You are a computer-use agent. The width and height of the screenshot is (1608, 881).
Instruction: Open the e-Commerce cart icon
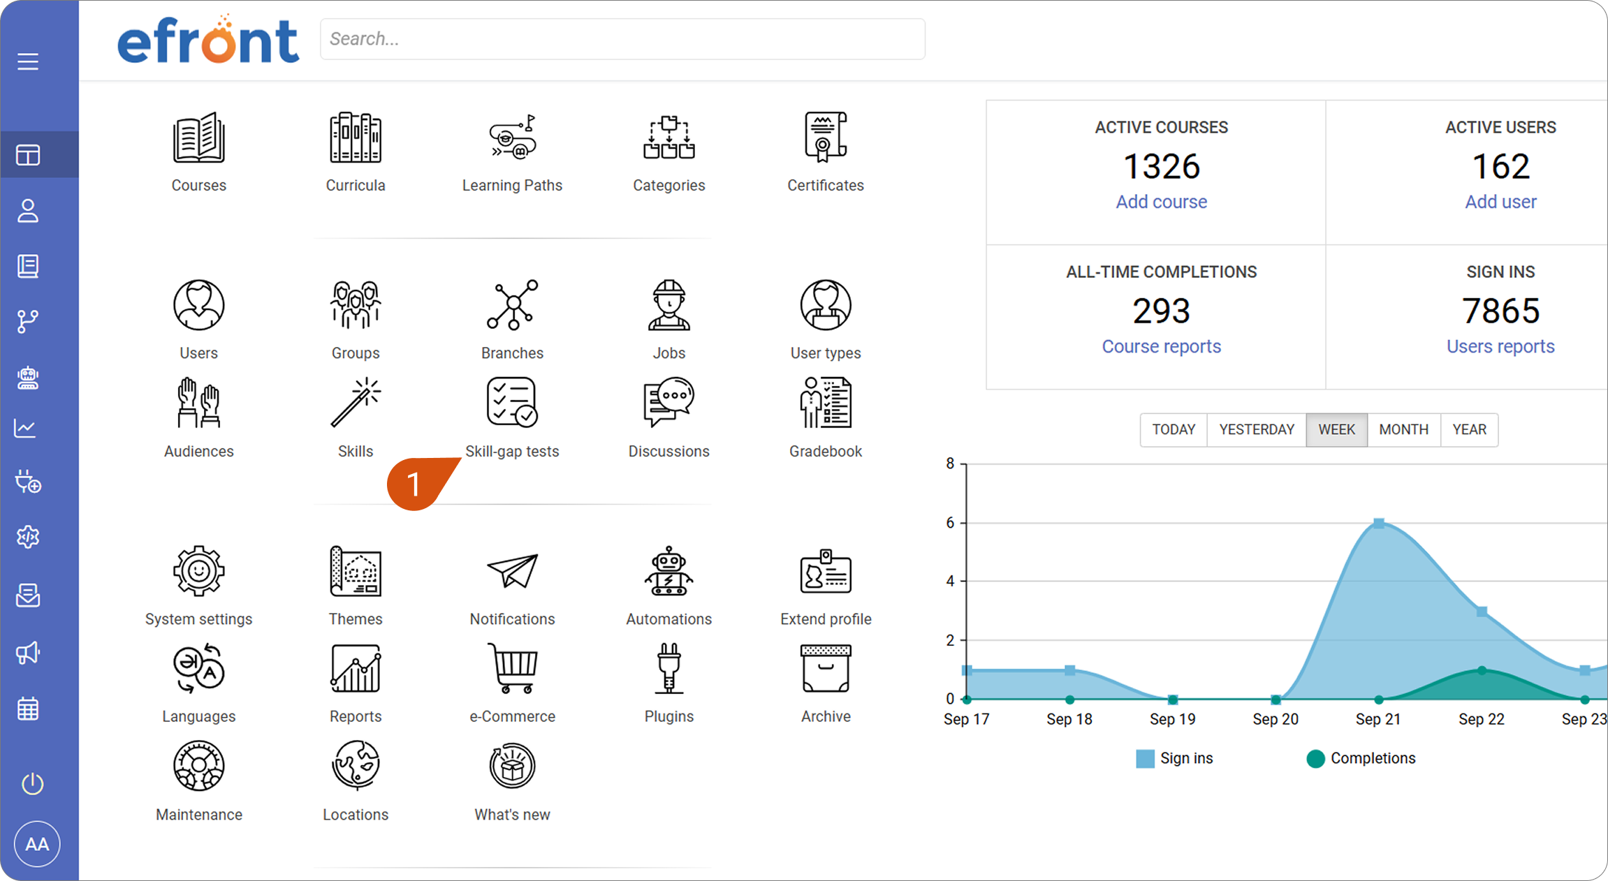click(x=512, y=668)
